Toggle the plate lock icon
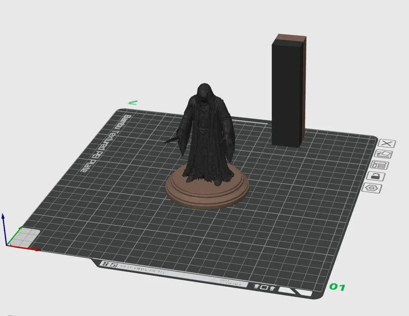Viewport: 409px width, 316px height. (375, 176)
